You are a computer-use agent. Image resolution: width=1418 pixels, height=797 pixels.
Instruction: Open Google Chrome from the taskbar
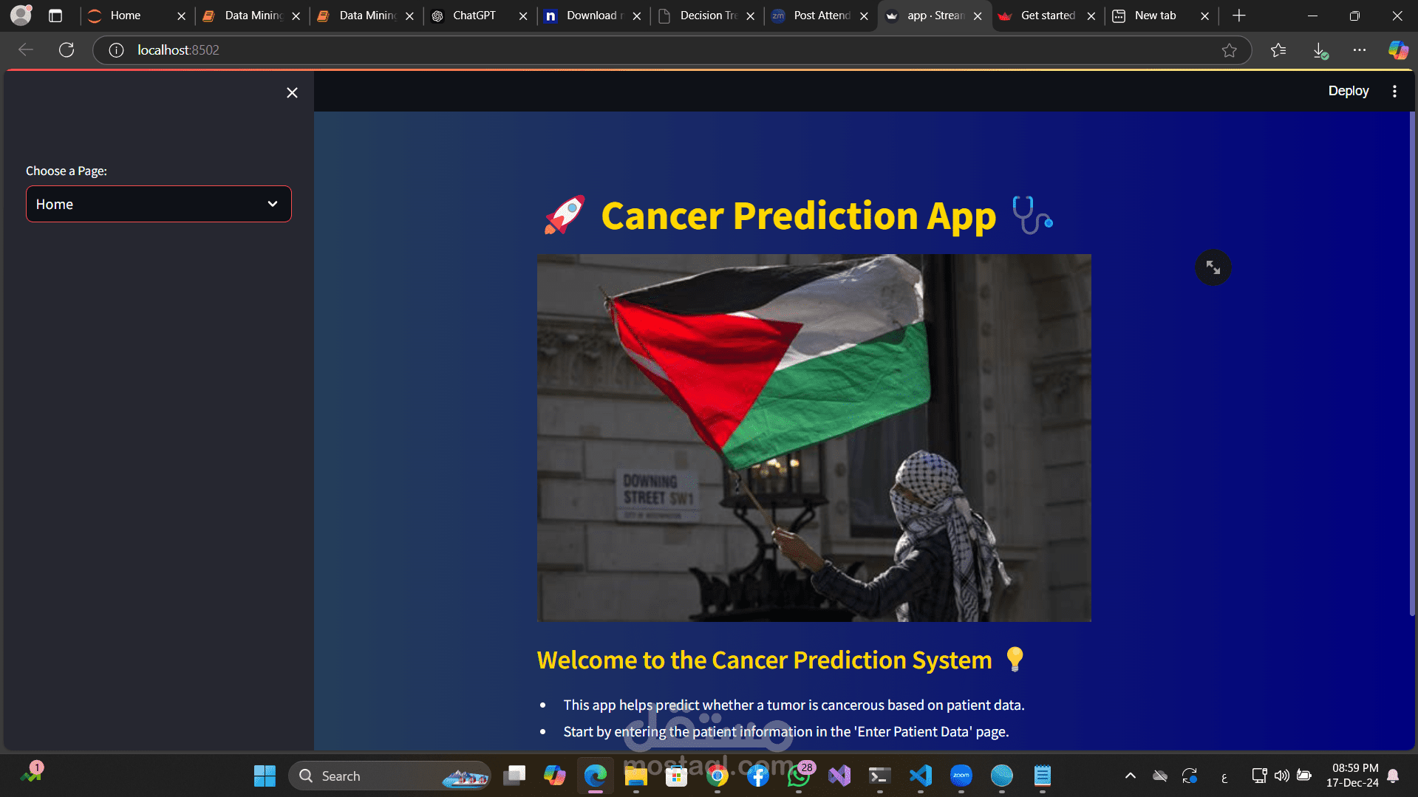click(717, 776)
